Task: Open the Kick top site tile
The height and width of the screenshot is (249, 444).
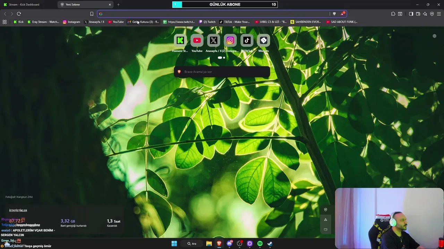Action: coord(180,40)
